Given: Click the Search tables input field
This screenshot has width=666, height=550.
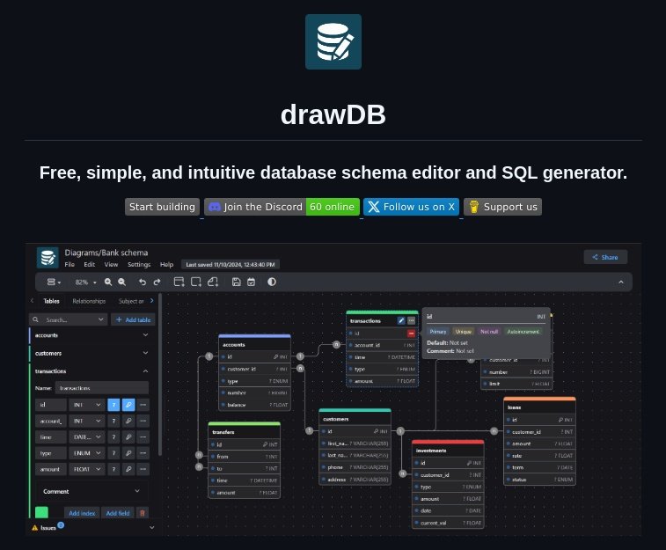Looking at the screenshot, I should pyautogui.click(x=69, y=319).
